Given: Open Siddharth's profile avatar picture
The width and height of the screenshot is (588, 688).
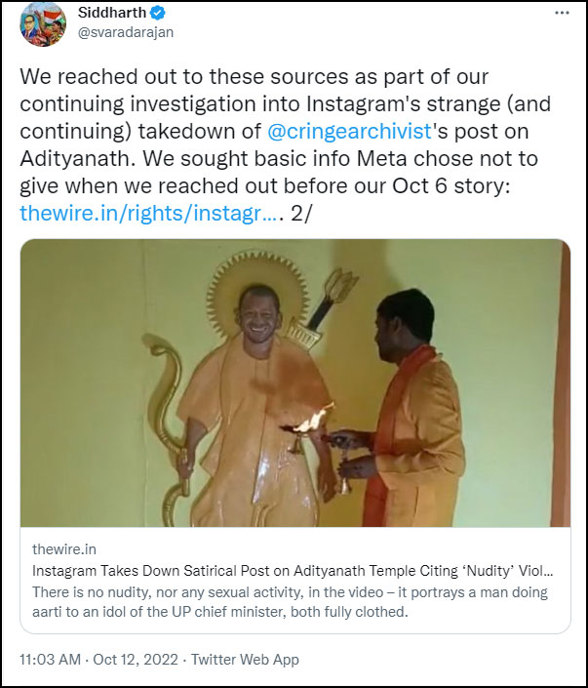Looking at the screenshot, I should 43,24.
